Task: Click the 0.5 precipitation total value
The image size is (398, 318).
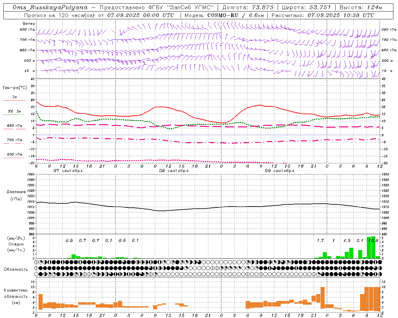Action: [x=122, y=240]
